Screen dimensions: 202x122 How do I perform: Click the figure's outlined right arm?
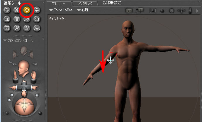pos(111,56)
